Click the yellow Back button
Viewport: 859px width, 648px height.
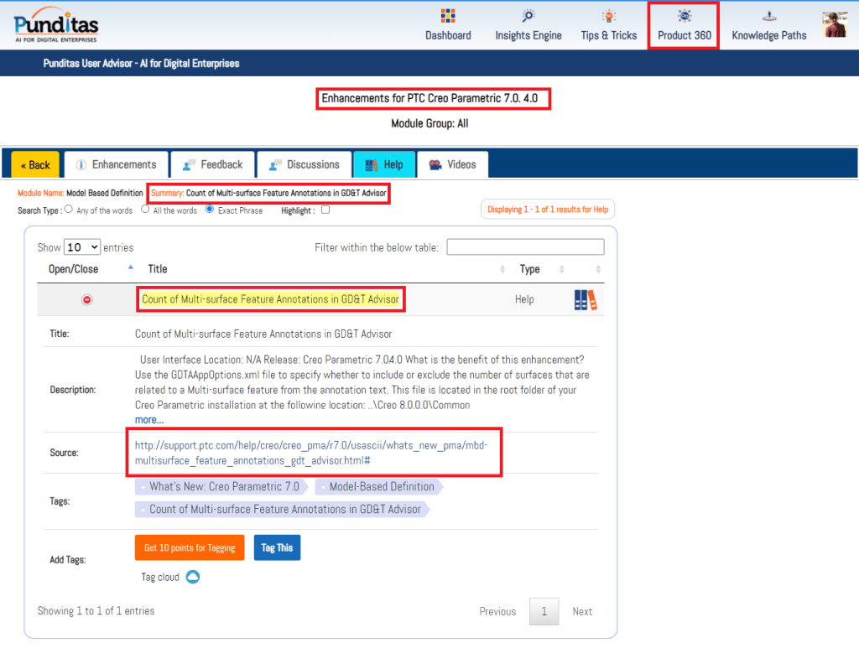tap(35, 165)
